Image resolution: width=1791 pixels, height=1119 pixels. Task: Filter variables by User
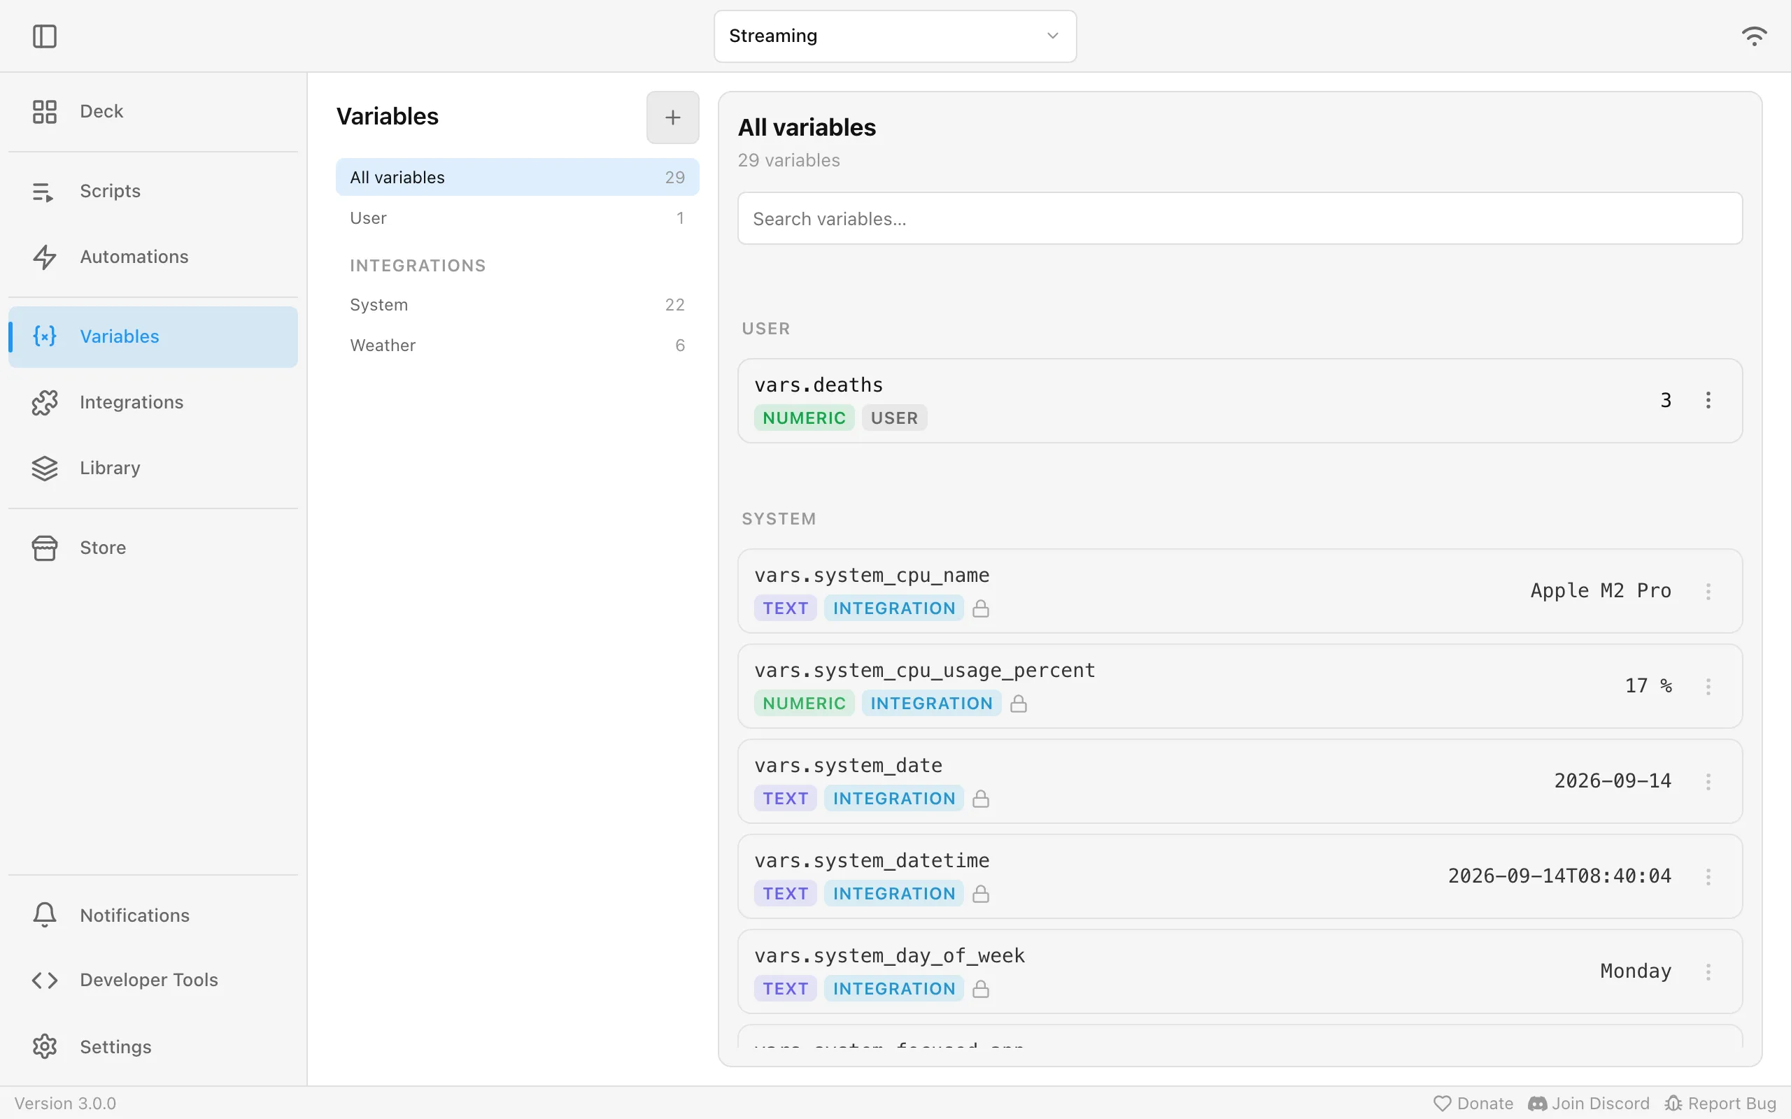(516, 218)
